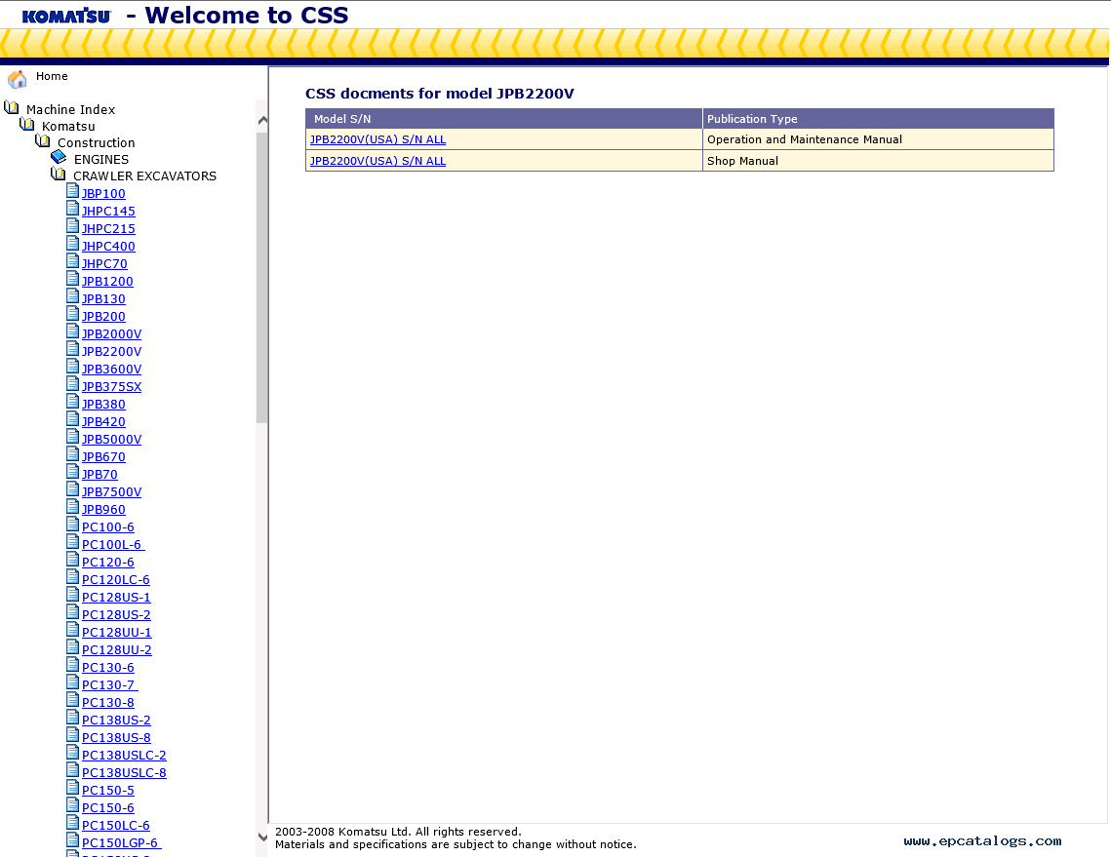Click the document icon beside JBP100

72,191
